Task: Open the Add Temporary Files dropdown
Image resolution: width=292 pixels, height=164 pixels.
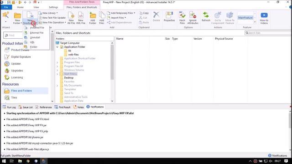Action: click(x=121, y=13)
